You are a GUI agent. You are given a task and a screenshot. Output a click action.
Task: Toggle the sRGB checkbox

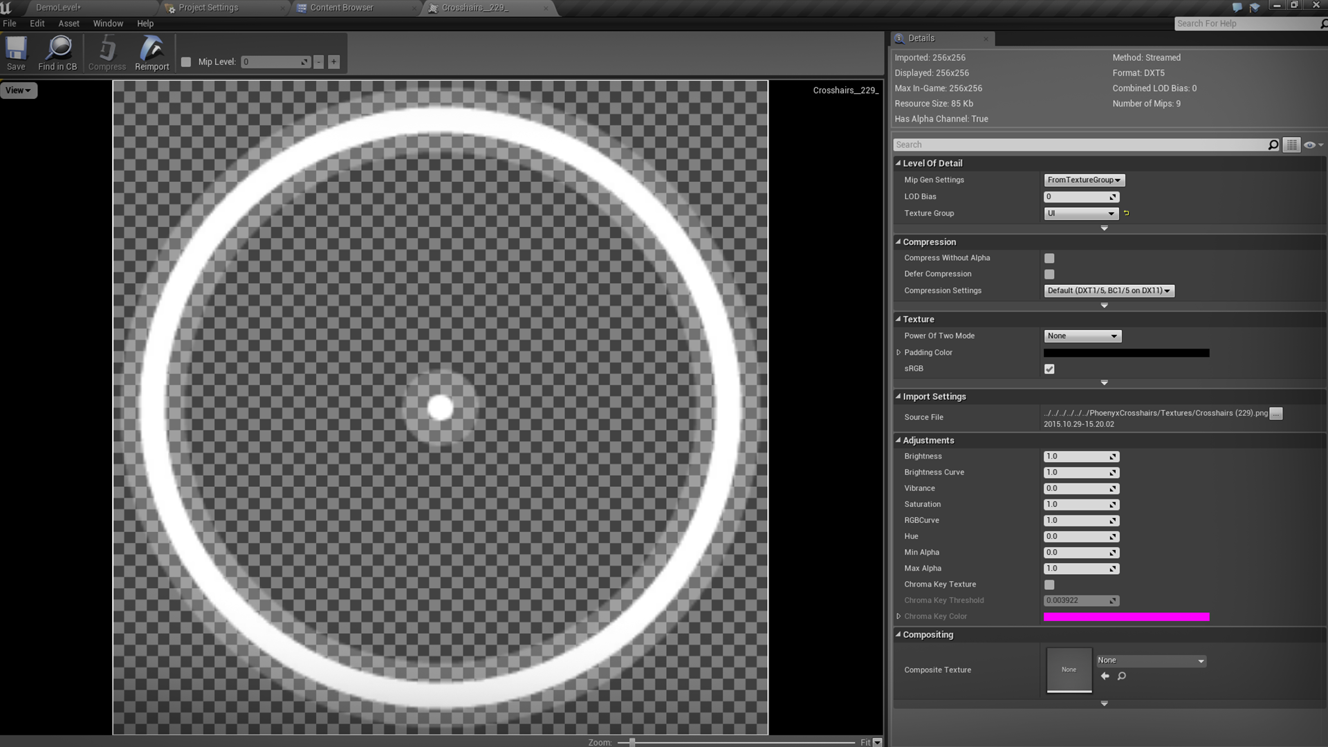(x=1050, y=369)
